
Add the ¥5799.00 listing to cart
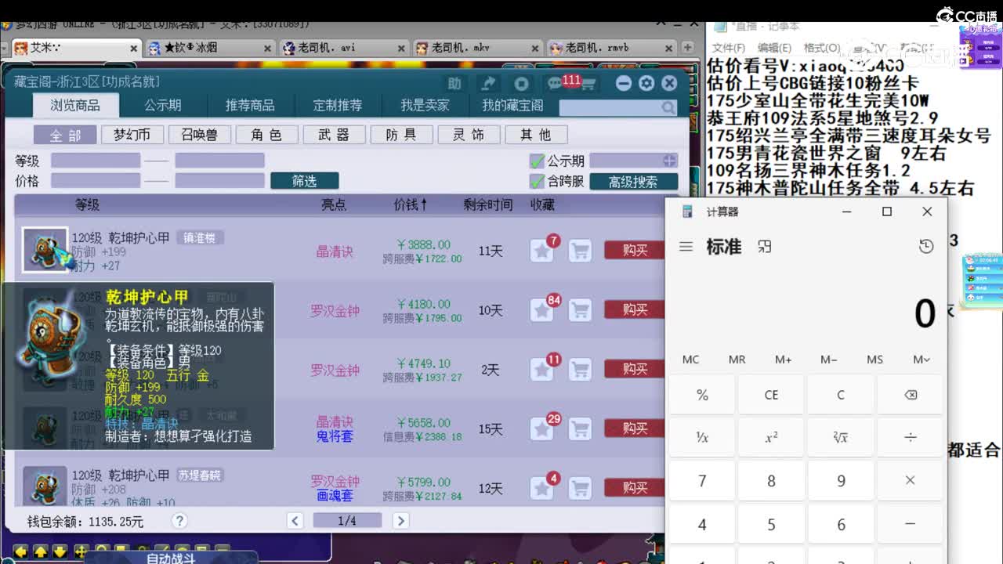tap(580, 488)
